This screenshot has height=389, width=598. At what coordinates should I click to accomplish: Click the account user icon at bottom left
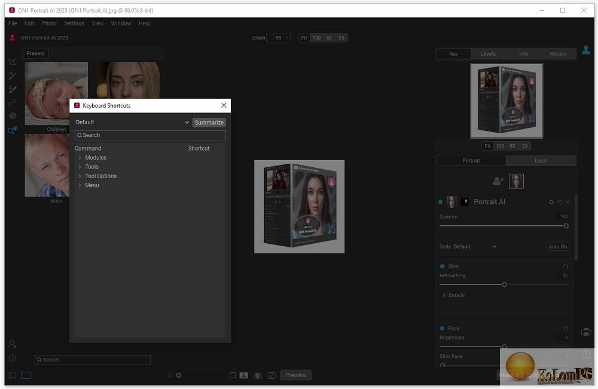[12, 344]
